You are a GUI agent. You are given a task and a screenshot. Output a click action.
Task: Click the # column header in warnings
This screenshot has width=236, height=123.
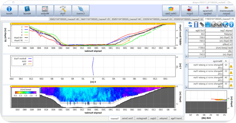(226, 61)
